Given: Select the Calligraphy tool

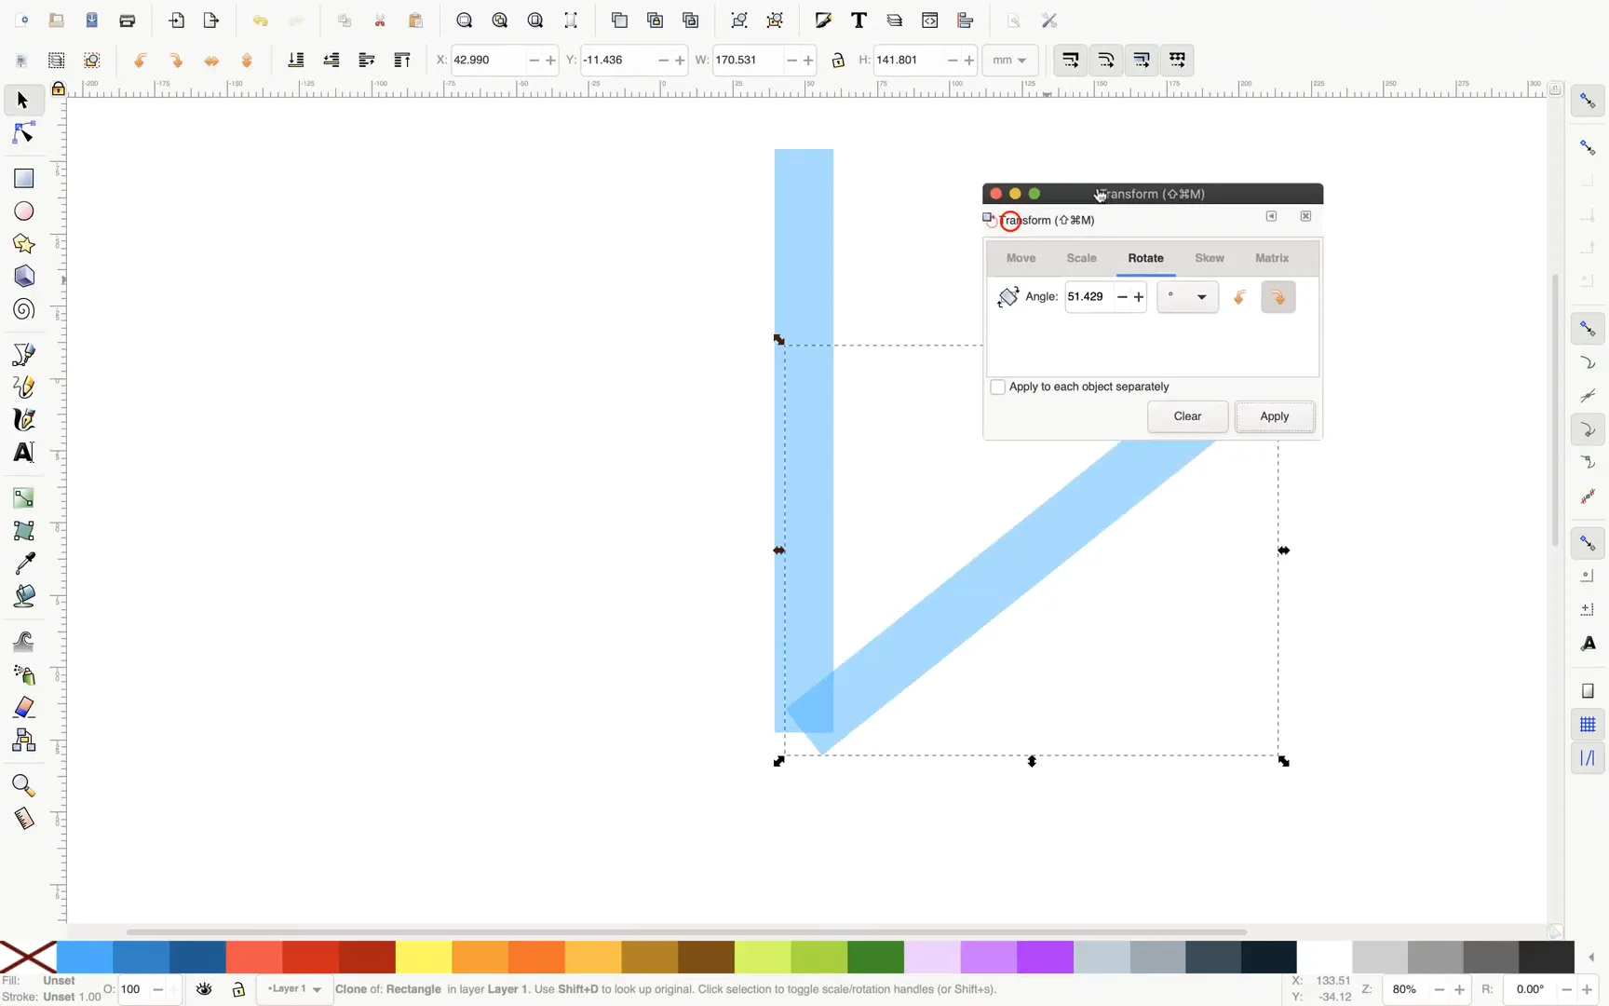Looking at the screenshot, I should click(23, 420).
